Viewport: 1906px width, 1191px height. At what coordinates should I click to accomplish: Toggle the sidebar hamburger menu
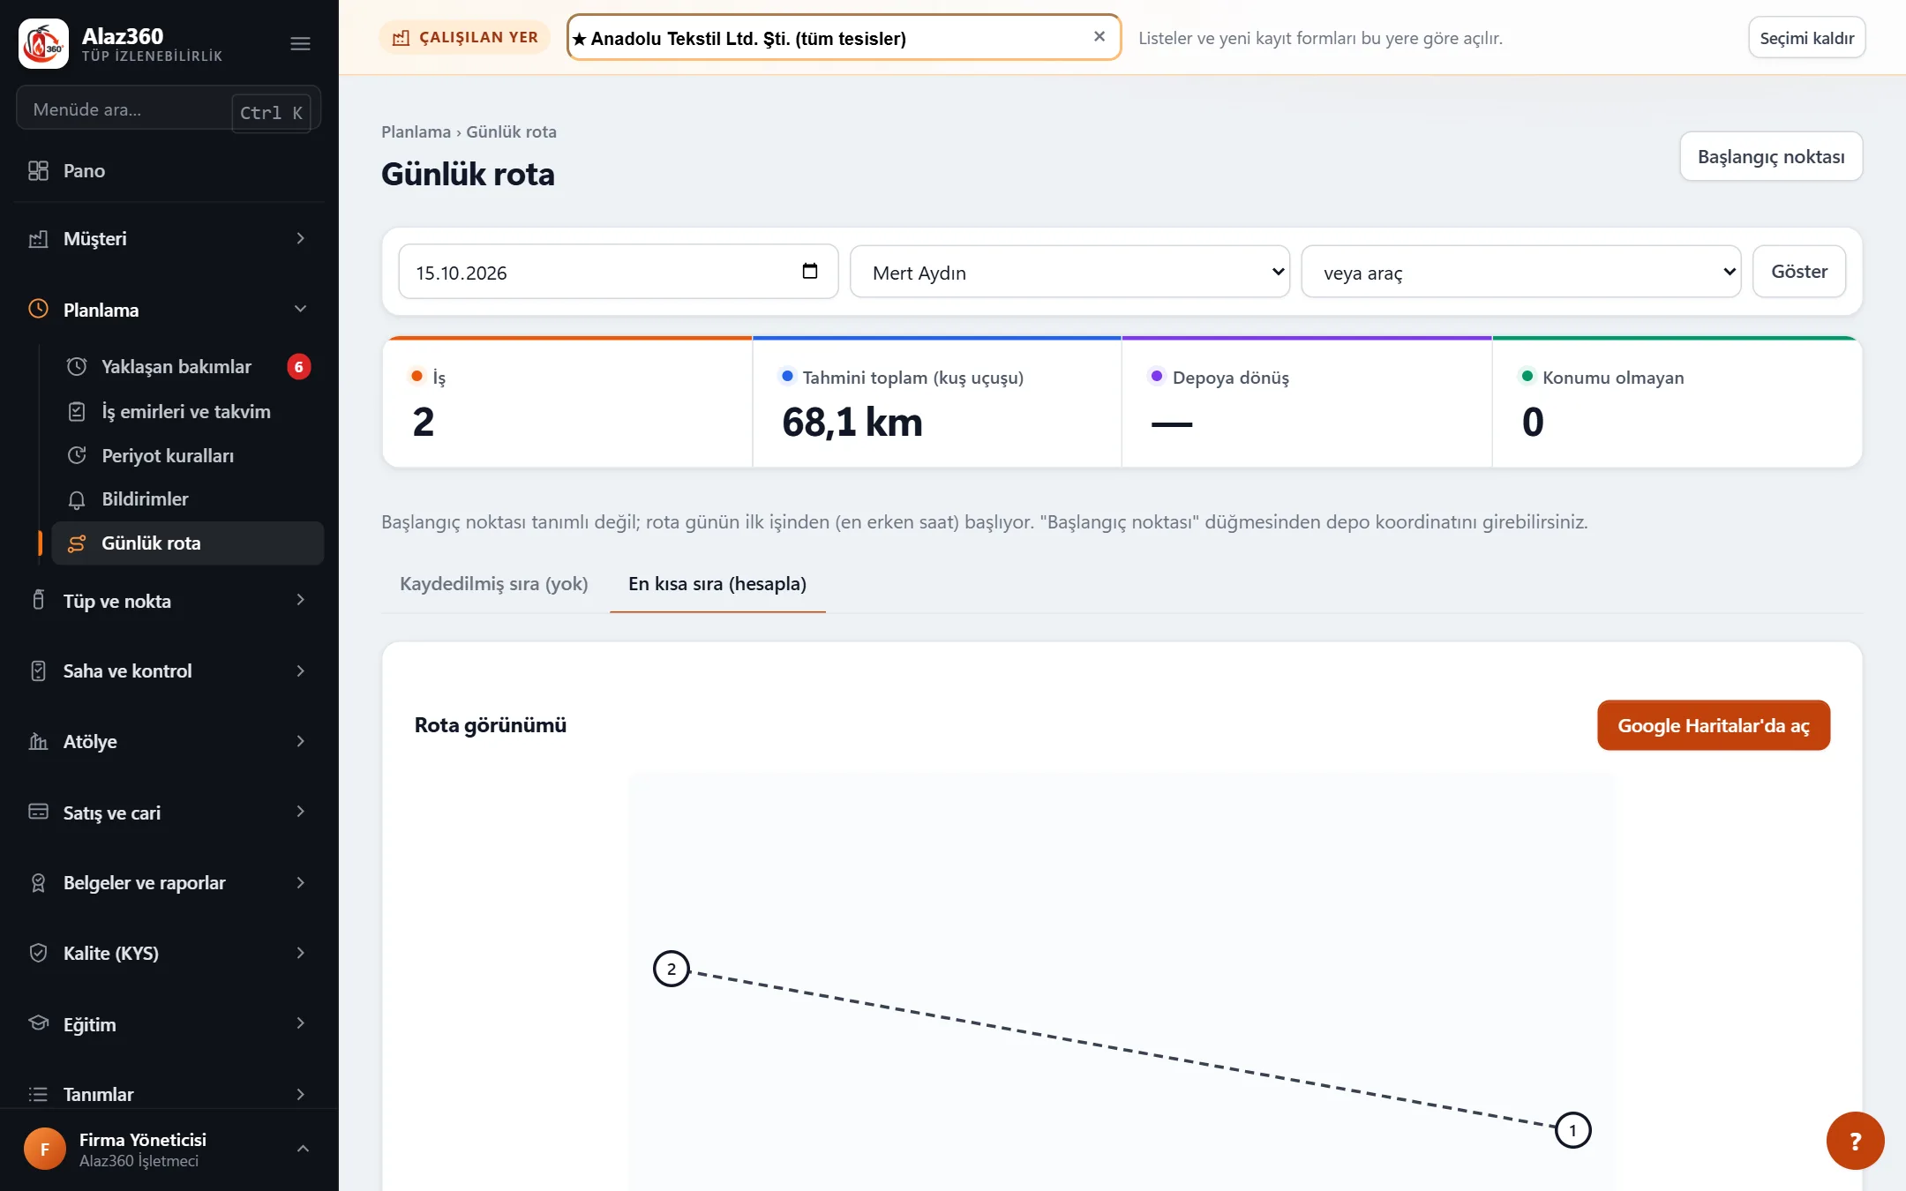[300, 43]
